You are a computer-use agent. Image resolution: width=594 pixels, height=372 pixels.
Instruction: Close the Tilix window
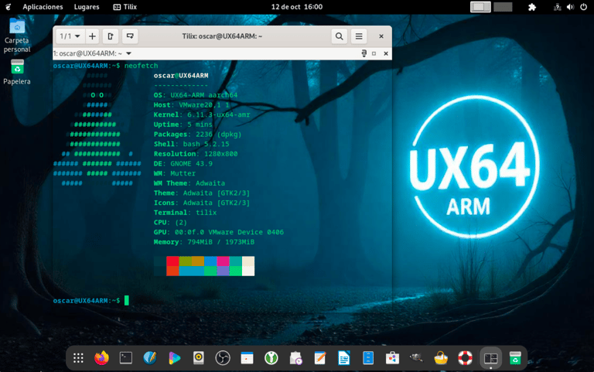click(381, 36)
